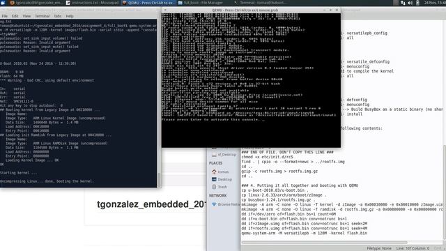
Task: Click the QEMU console prompt 'Please press Enter'
Action: (x=212, y=119)
